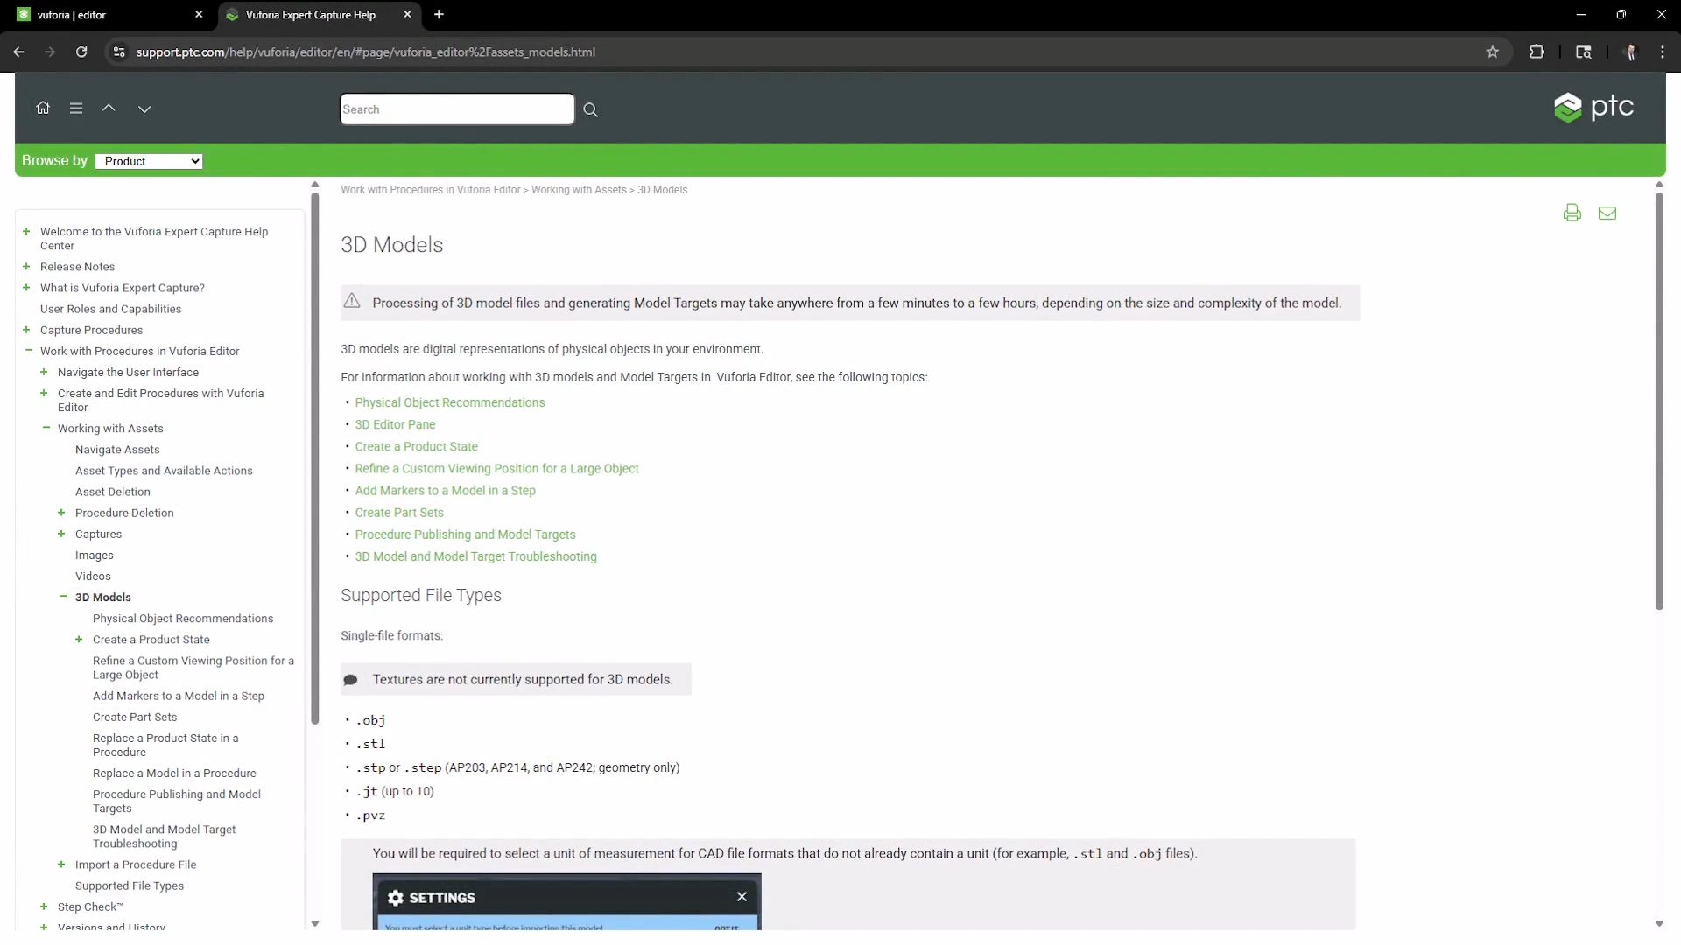
Task: Open the Browse by Product dropdown
Action: pos(149,161)
